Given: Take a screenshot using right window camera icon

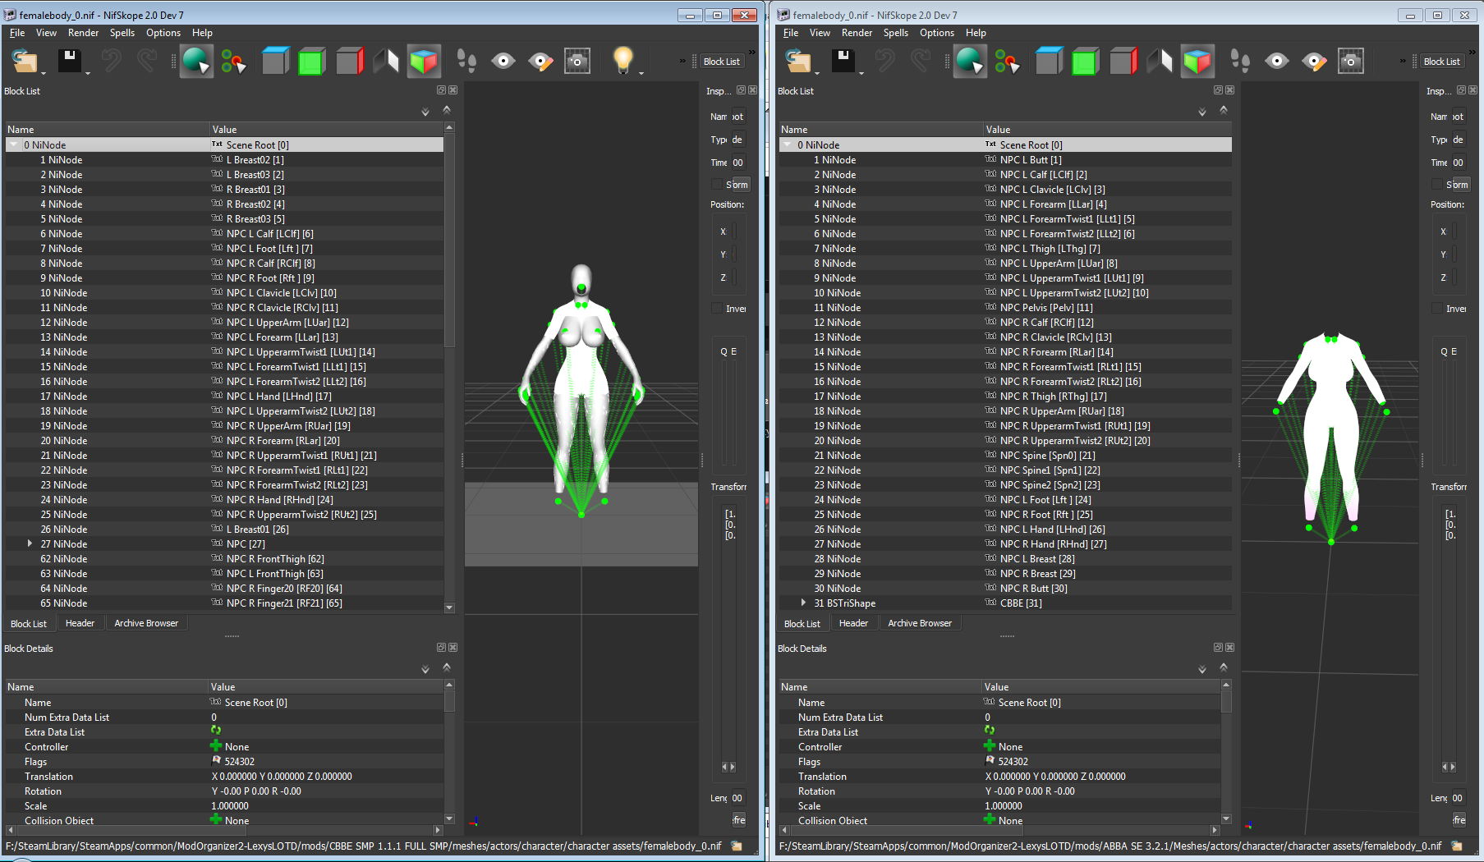Looking at the screenshot, I should pyautogui.click(x=1351, y=62).
